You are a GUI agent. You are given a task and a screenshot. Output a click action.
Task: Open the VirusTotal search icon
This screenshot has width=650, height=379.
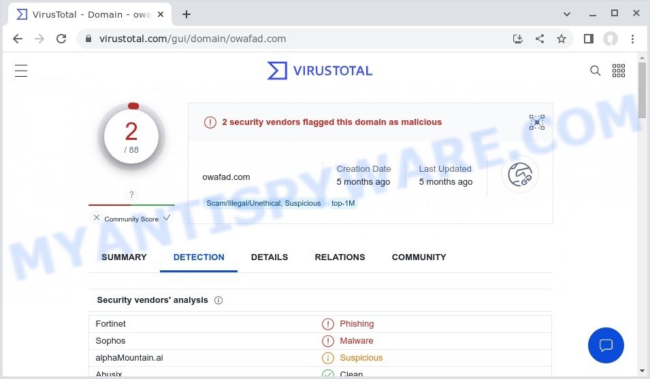[x=596, y=71]
